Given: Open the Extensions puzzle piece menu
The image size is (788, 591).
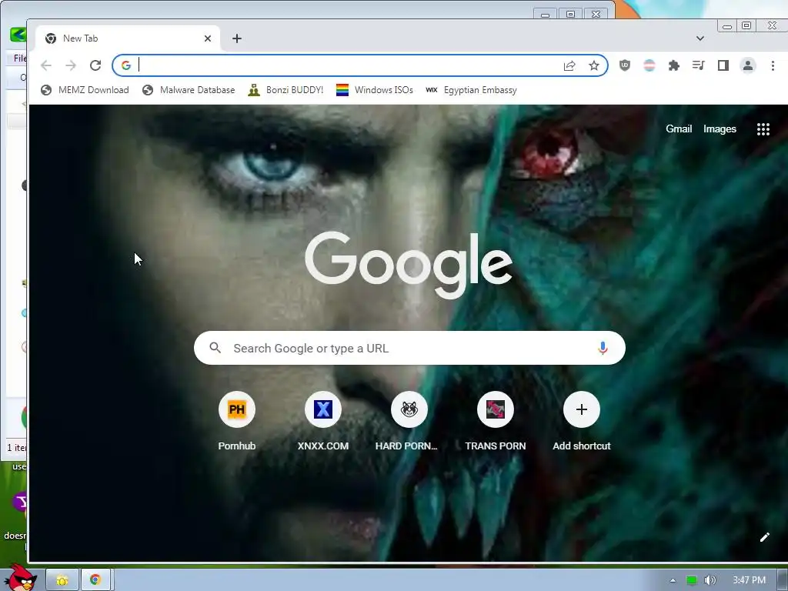Looking at the screenshot, I should pos(674,65).
